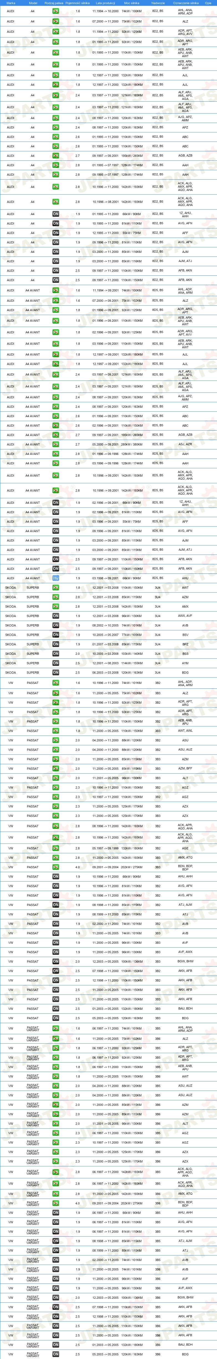Click the 'Model' column header
The image size is (217, 1359).
coord(33,3)
